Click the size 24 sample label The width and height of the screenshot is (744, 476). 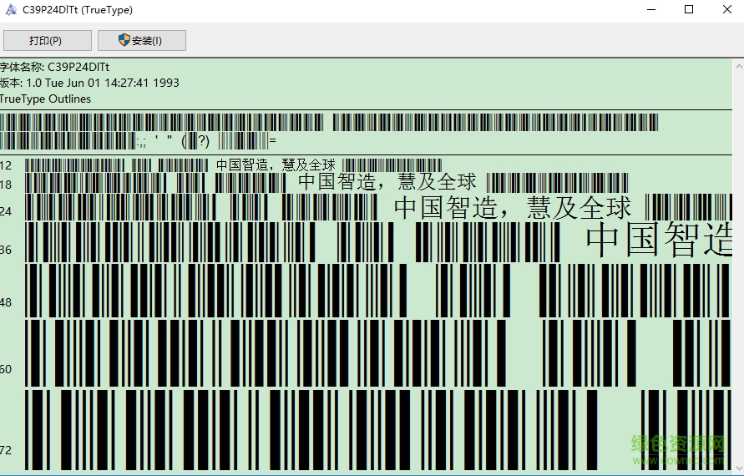[6, 211]
